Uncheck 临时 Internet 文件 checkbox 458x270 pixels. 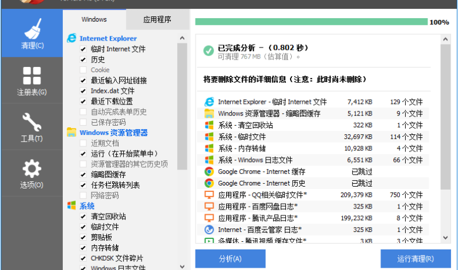point(83,49)
